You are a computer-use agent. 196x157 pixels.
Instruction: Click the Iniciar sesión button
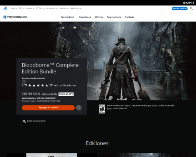click(179, 8)
